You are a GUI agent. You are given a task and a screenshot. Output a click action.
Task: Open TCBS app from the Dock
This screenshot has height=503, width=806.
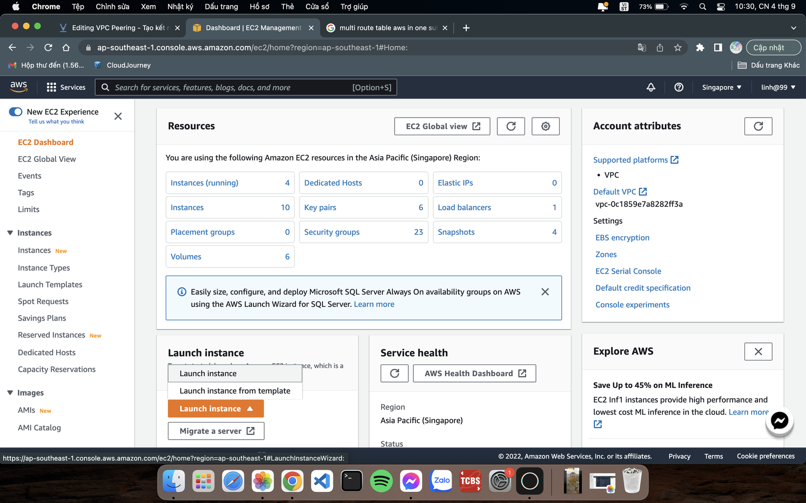coord(470,481)
